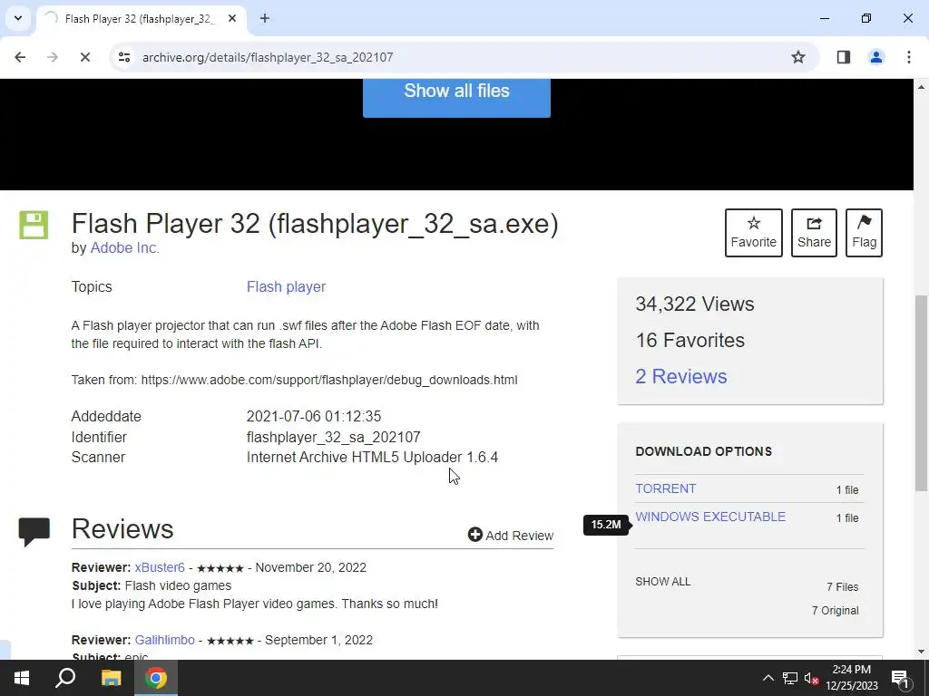Click the plus icon beside Add Review

[x=474, y=535]
